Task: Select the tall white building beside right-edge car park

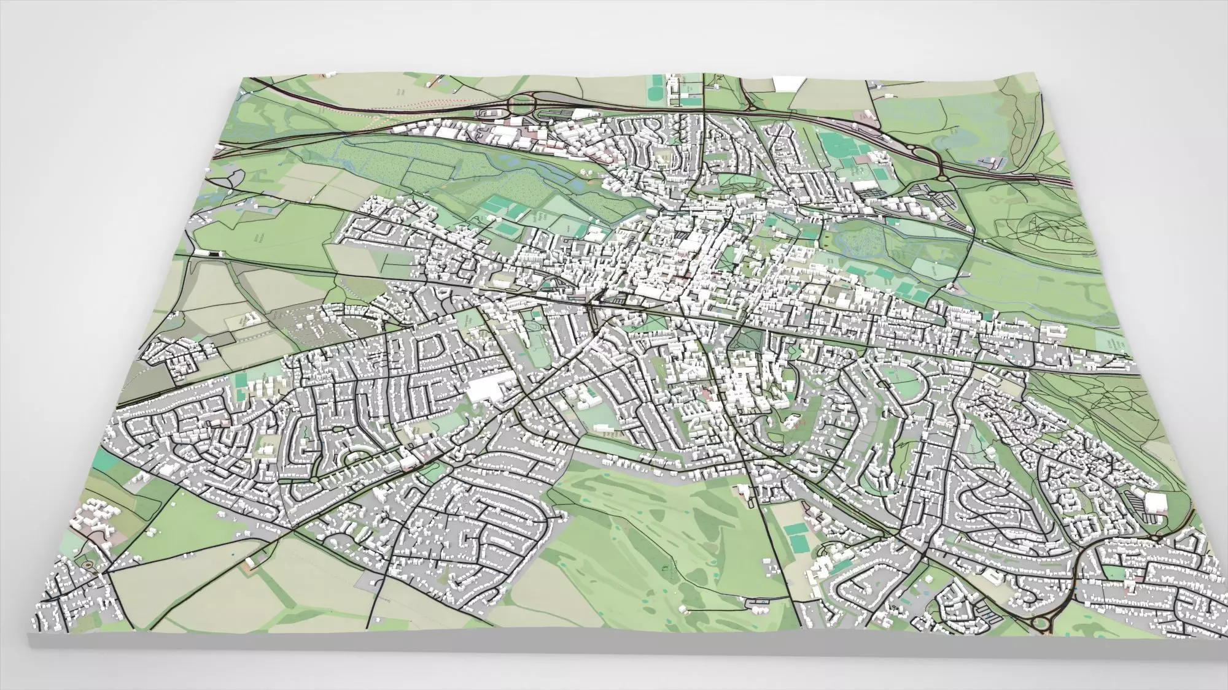Action: (1156, 501)
